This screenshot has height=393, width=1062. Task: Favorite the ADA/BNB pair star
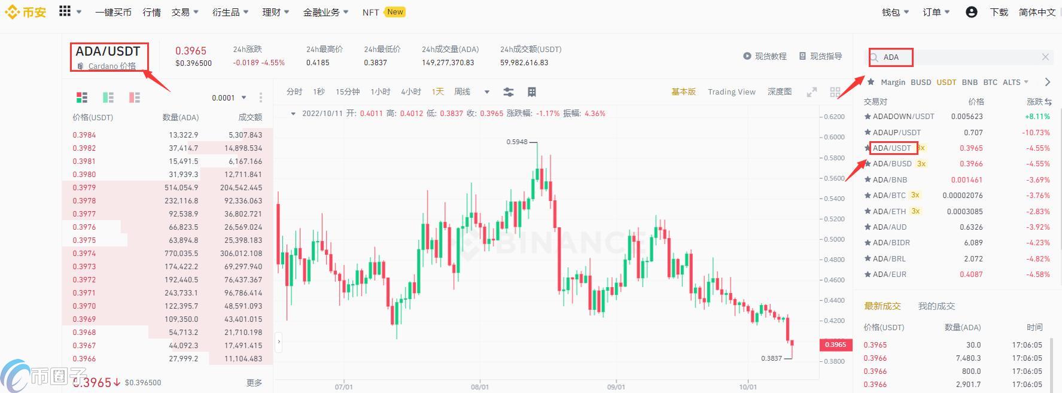click(868, 179)
